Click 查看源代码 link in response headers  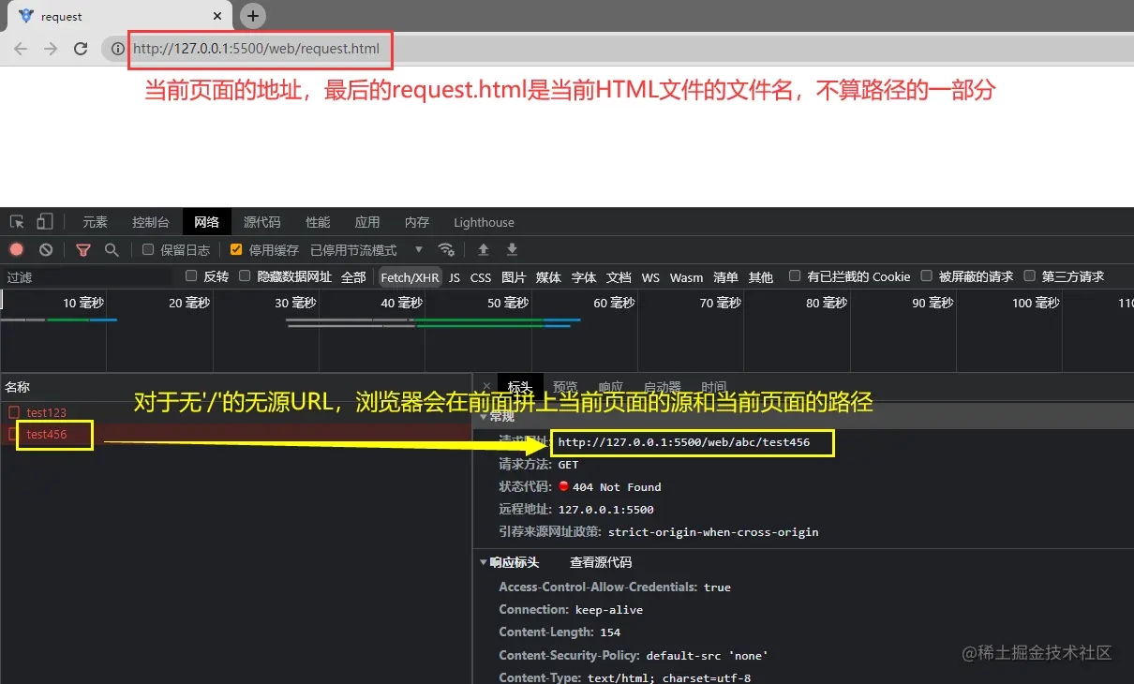pyautogui.click(x=601, y=562)
